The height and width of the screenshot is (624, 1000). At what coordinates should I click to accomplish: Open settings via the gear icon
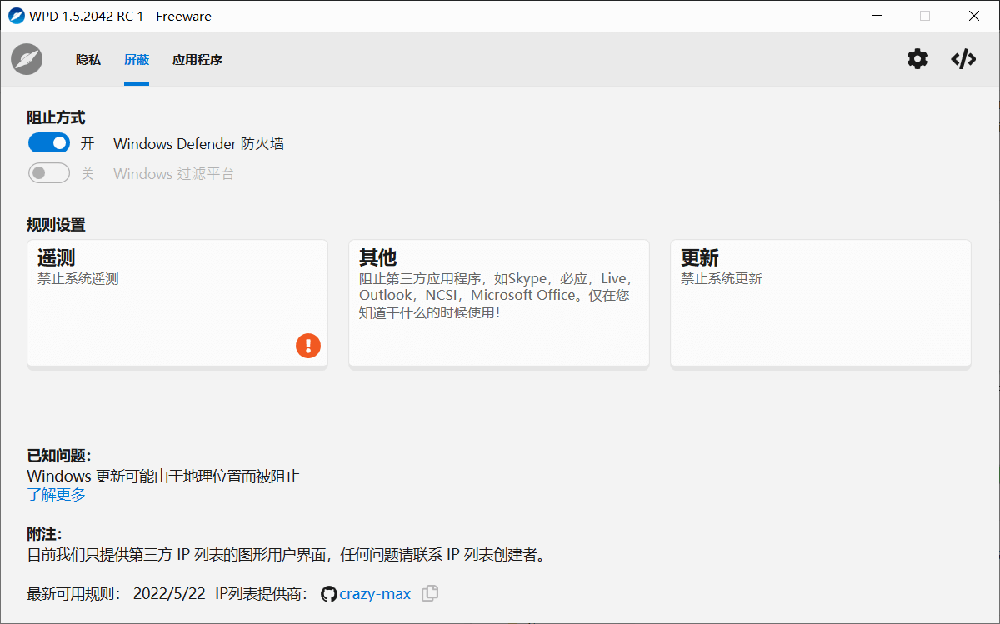pos(917,59)
